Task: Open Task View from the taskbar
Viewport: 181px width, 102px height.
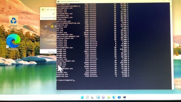Action: click(92, 97)
